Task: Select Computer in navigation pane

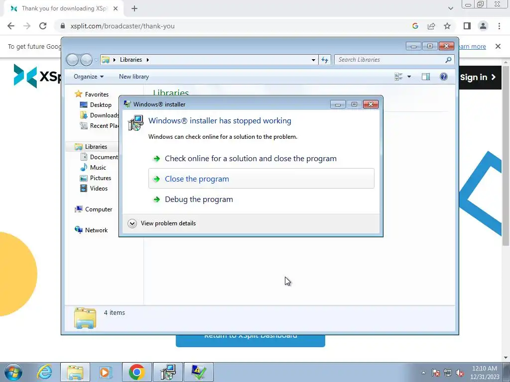Action: tap(99, 209)
